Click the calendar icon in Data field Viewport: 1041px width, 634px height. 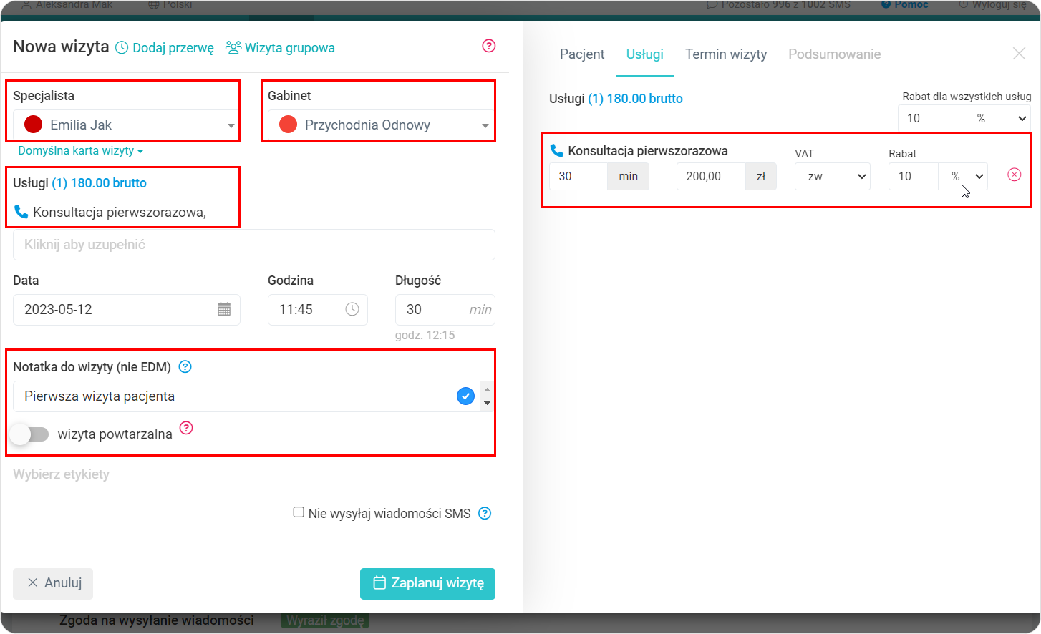click(224, 309)
